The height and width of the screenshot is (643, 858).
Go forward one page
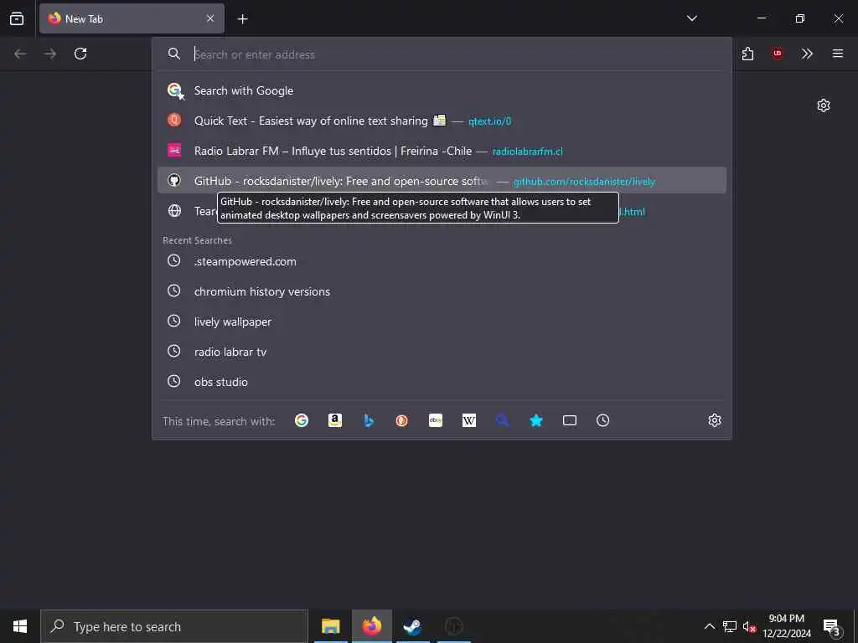click(50, 54)
